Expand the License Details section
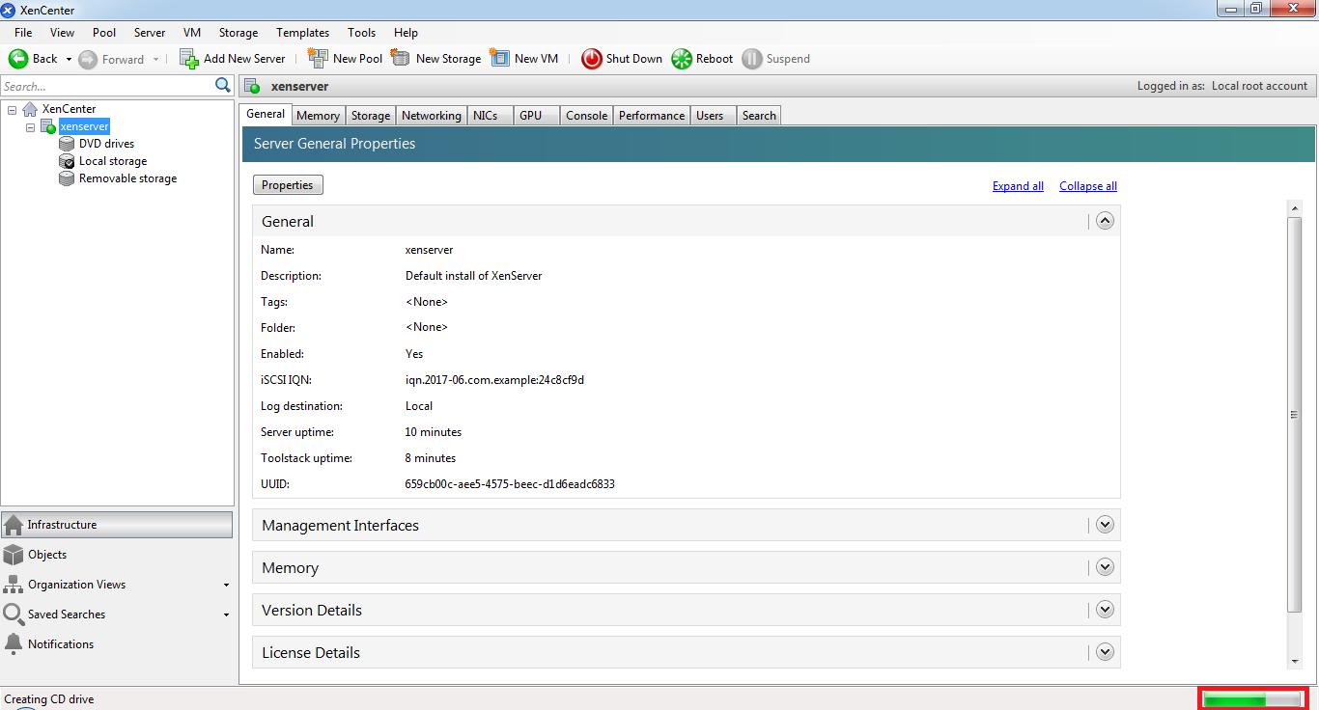This screenshot has height=710, width=1319. click(1106, 652)
